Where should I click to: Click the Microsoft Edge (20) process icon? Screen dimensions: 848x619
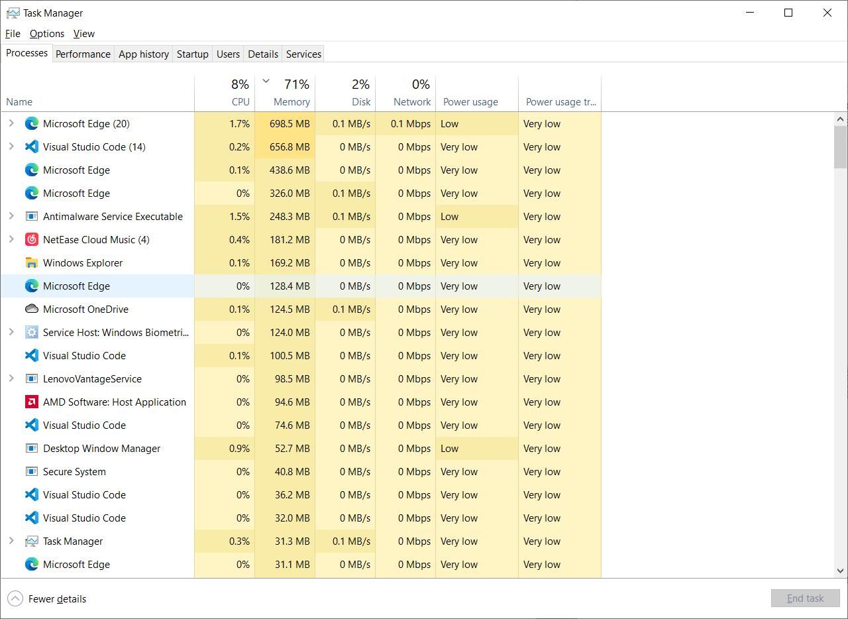coord(31,123)
